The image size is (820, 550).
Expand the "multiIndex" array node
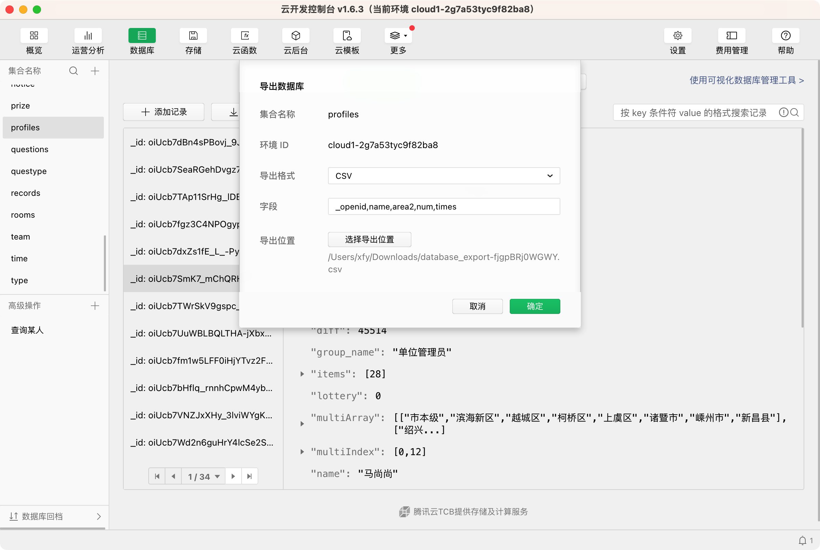coord(302,452)
